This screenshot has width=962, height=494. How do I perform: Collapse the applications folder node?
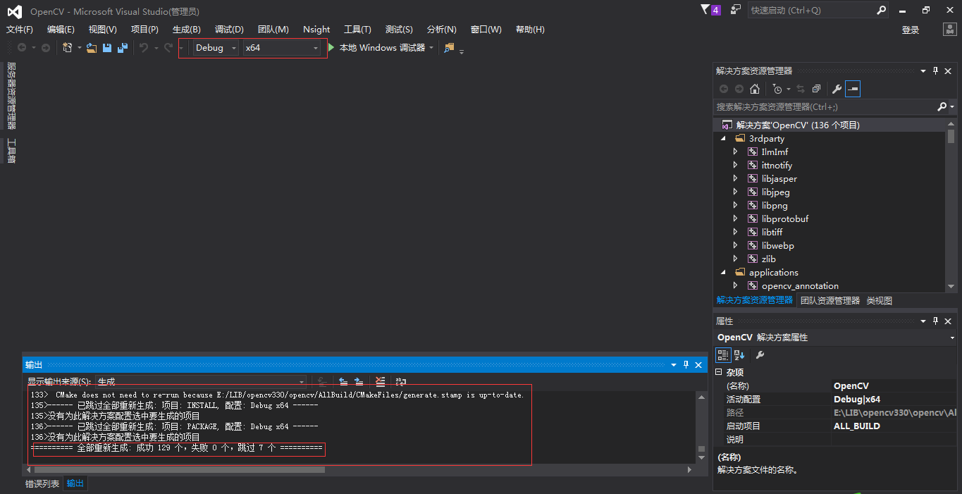point(723,273)
